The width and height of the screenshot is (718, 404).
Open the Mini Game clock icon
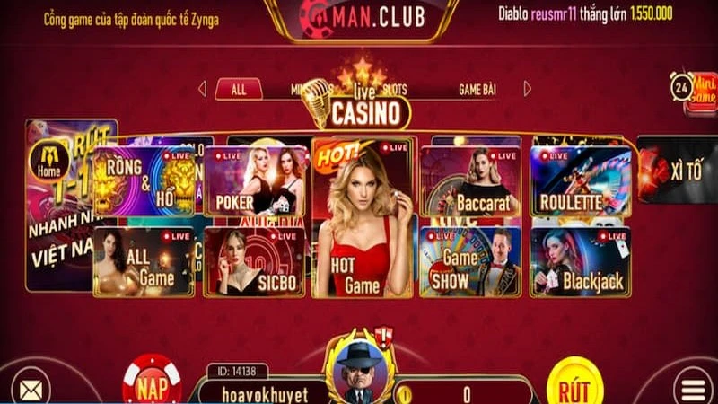pos(693,91)
